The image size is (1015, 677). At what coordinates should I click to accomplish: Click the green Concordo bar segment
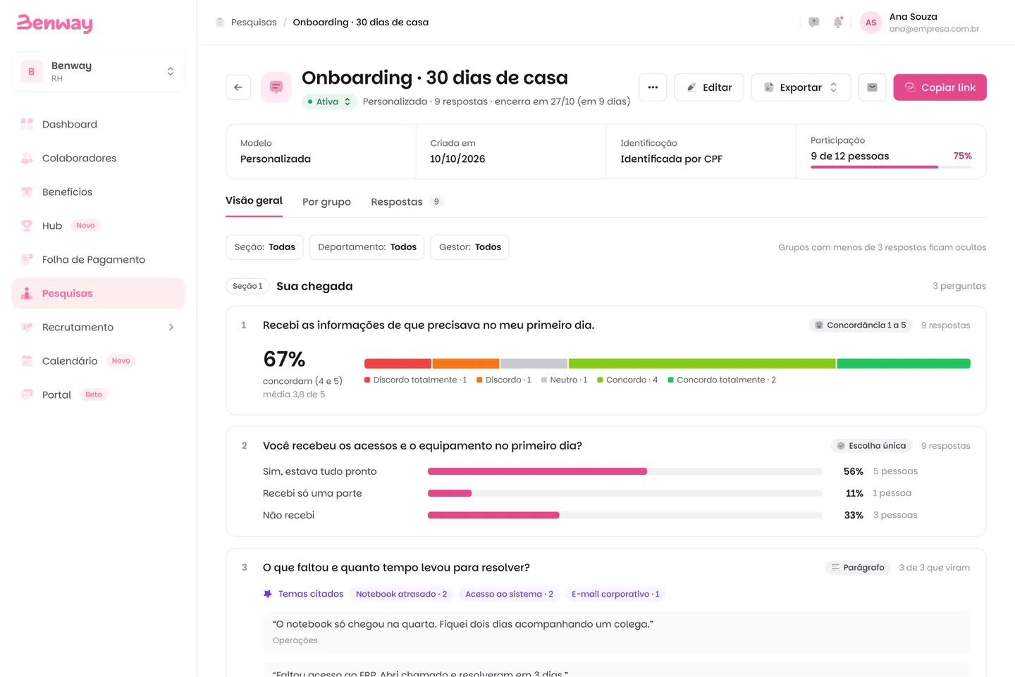pos(702,364)
